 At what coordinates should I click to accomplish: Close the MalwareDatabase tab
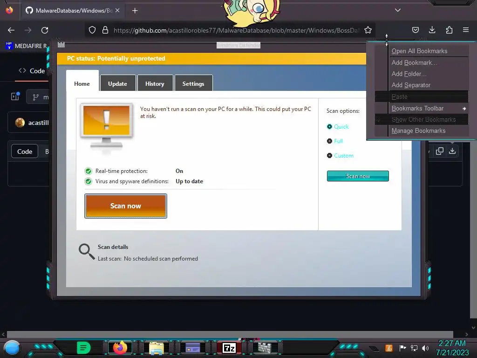tap(117, 10)
